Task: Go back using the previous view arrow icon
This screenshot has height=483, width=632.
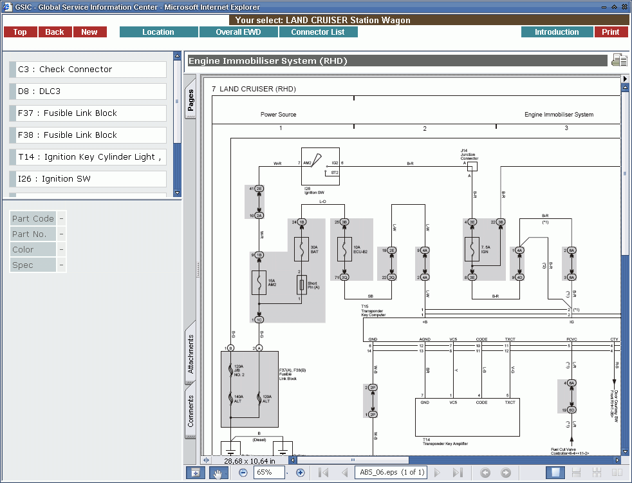Action: click(x=487, y=473)
